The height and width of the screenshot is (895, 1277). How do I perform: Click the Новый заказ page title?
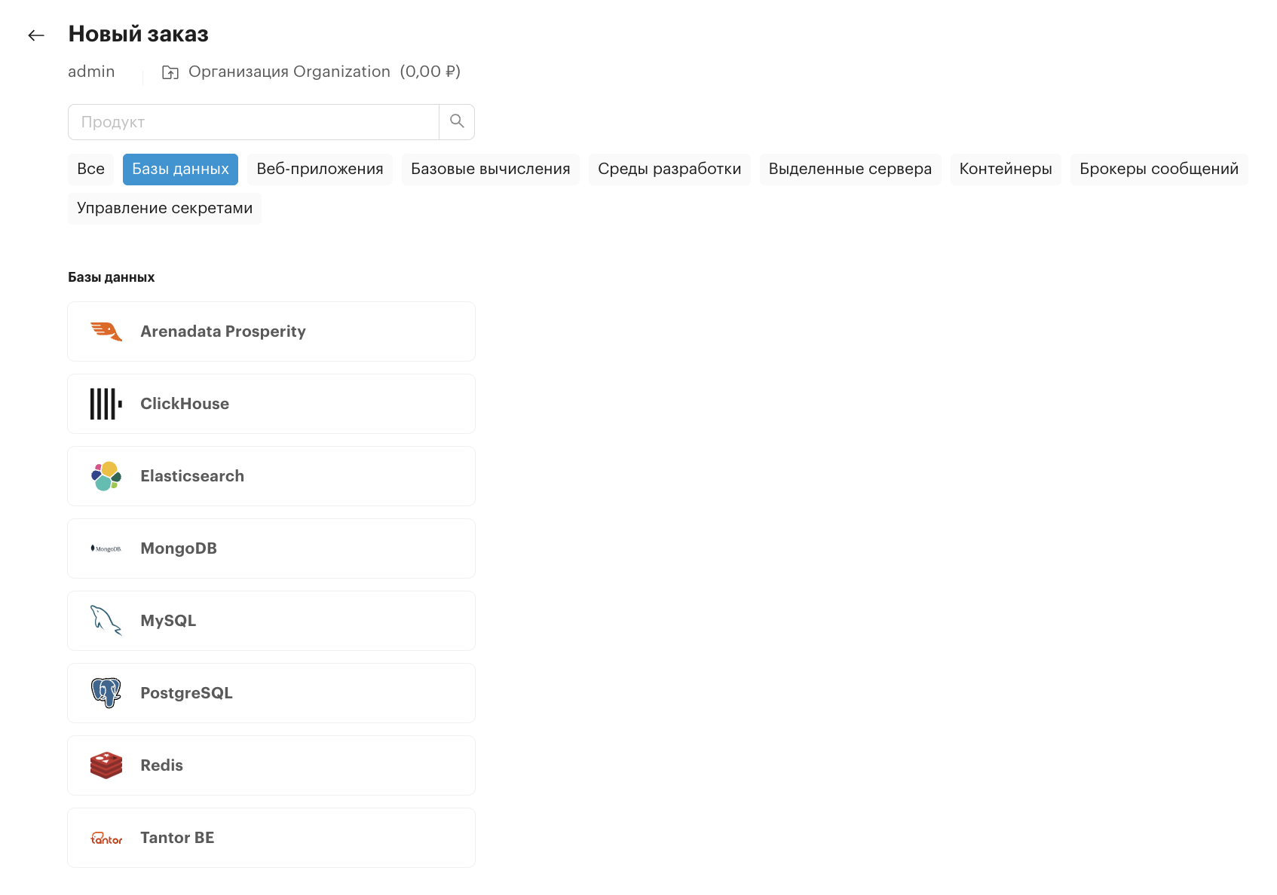pyautogui.click(x=139, y=34)
